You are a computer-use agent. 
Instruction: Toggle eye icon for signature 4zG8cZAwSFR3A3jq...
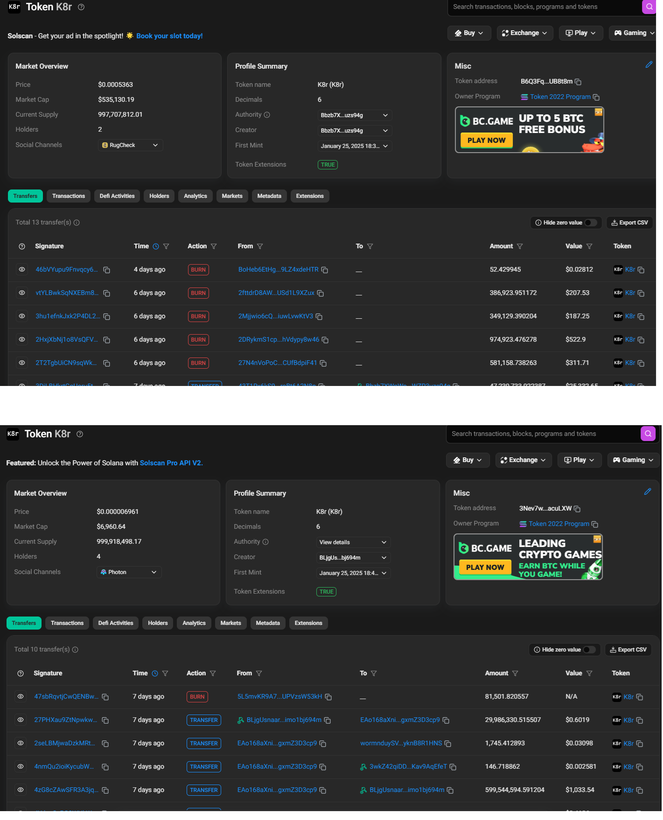(x=21, y=790)
